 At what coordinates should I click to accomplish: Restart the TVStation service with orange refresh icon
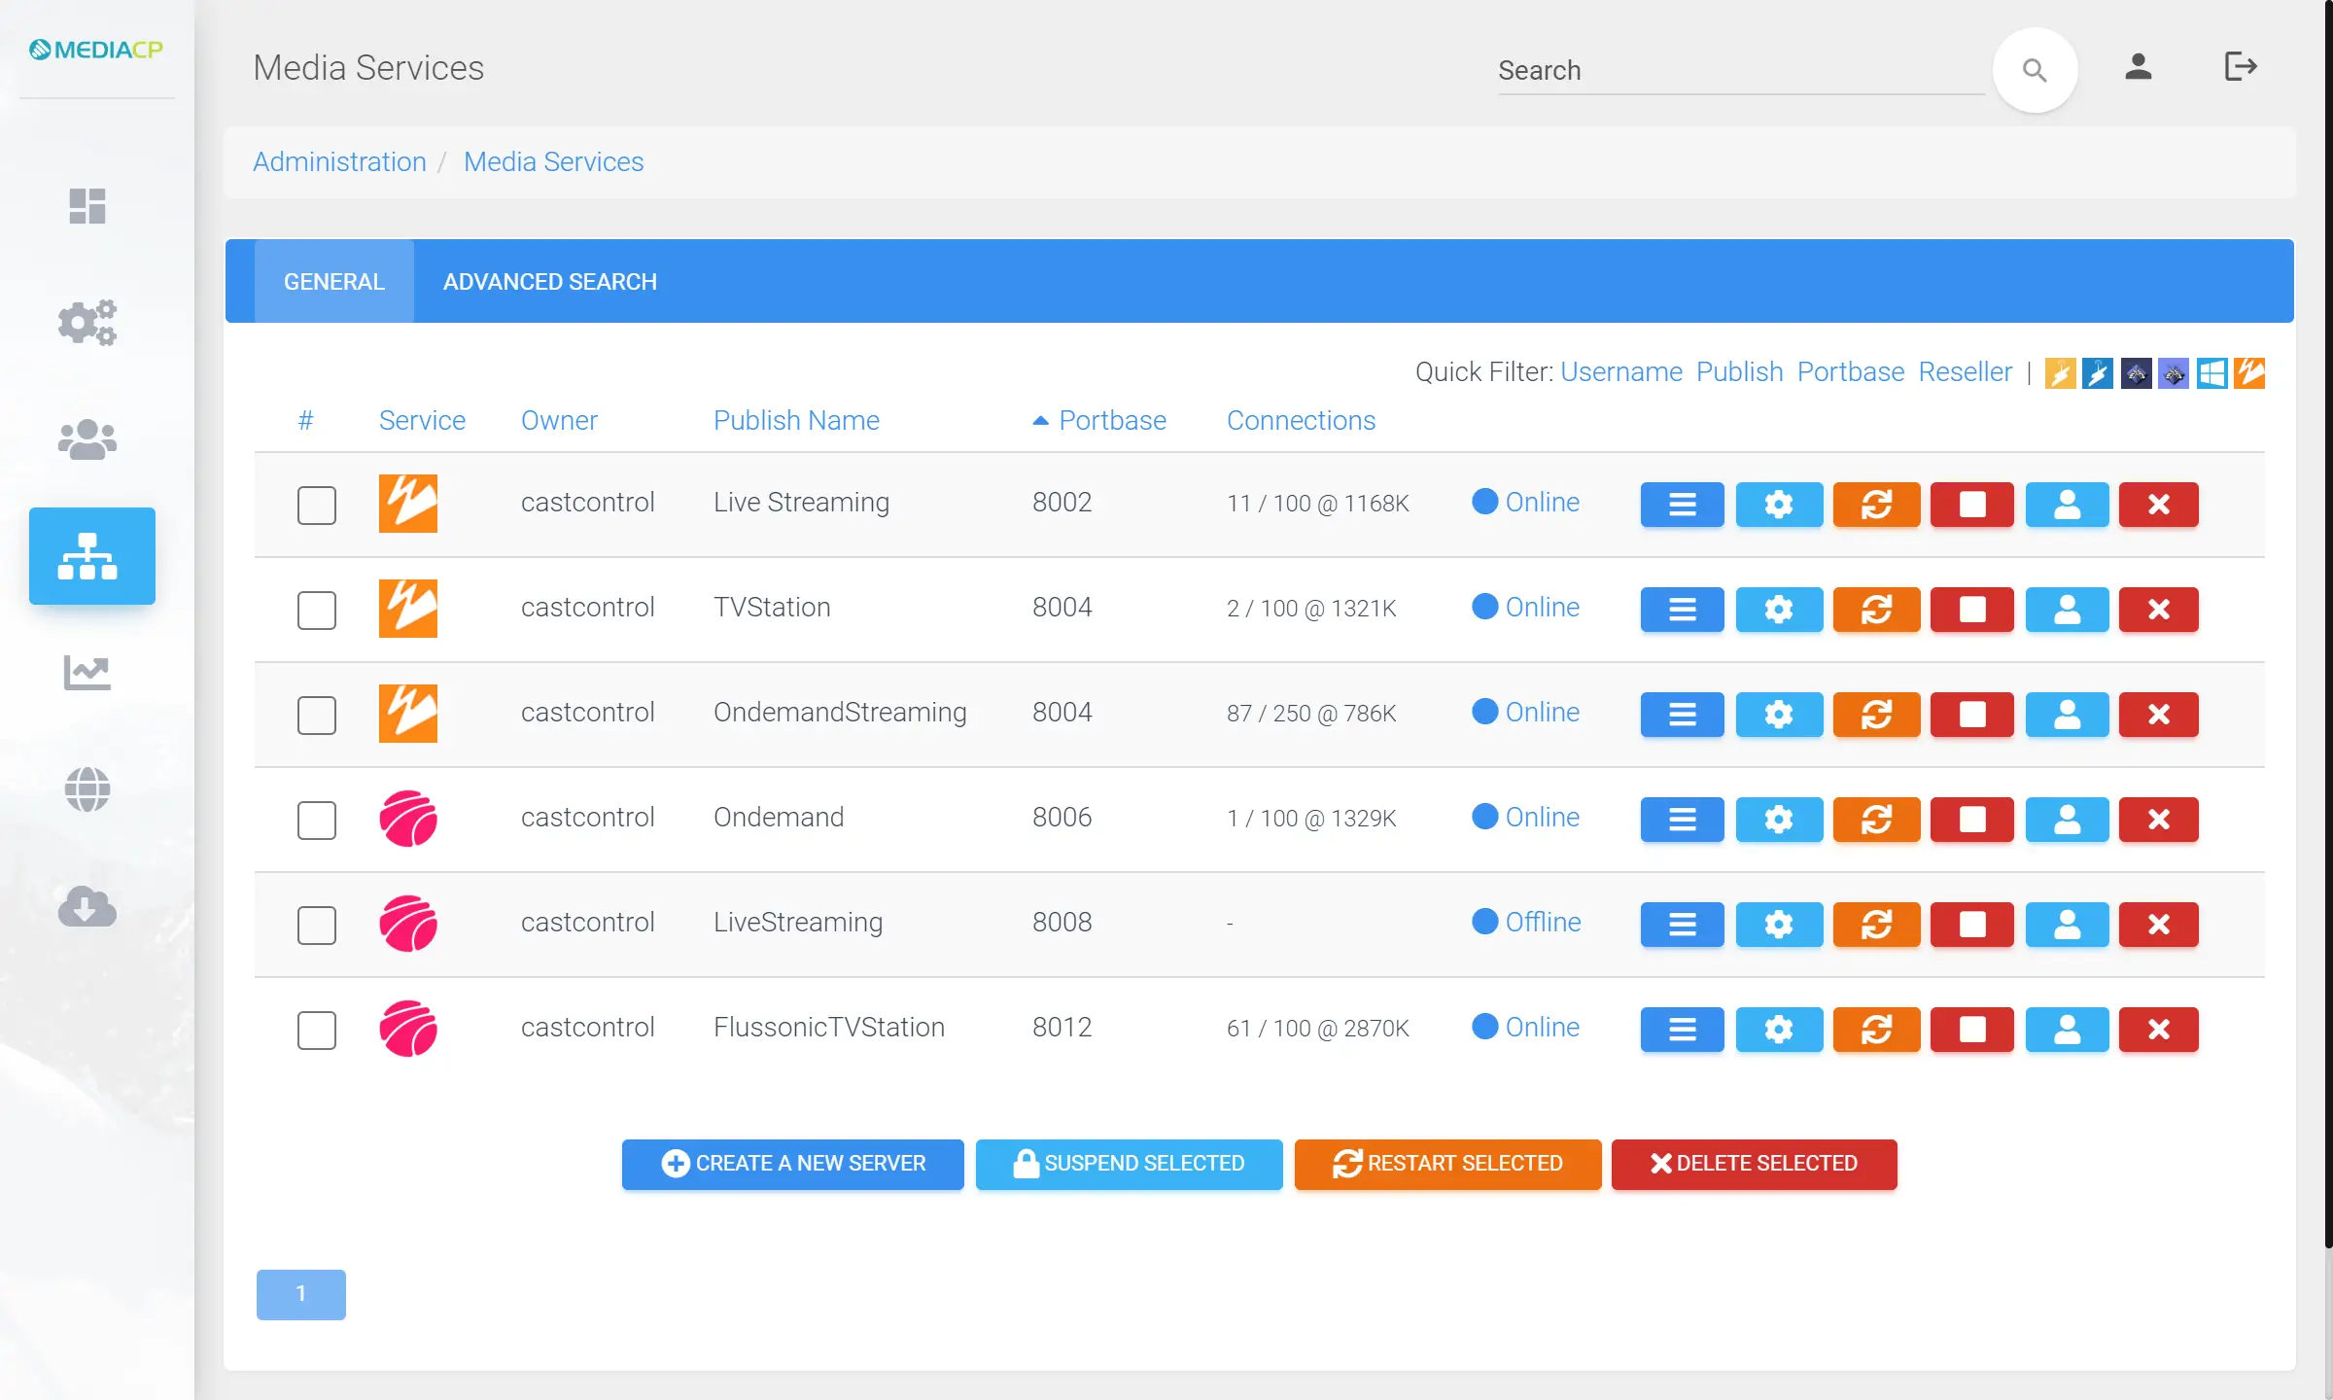[1876, 610]
